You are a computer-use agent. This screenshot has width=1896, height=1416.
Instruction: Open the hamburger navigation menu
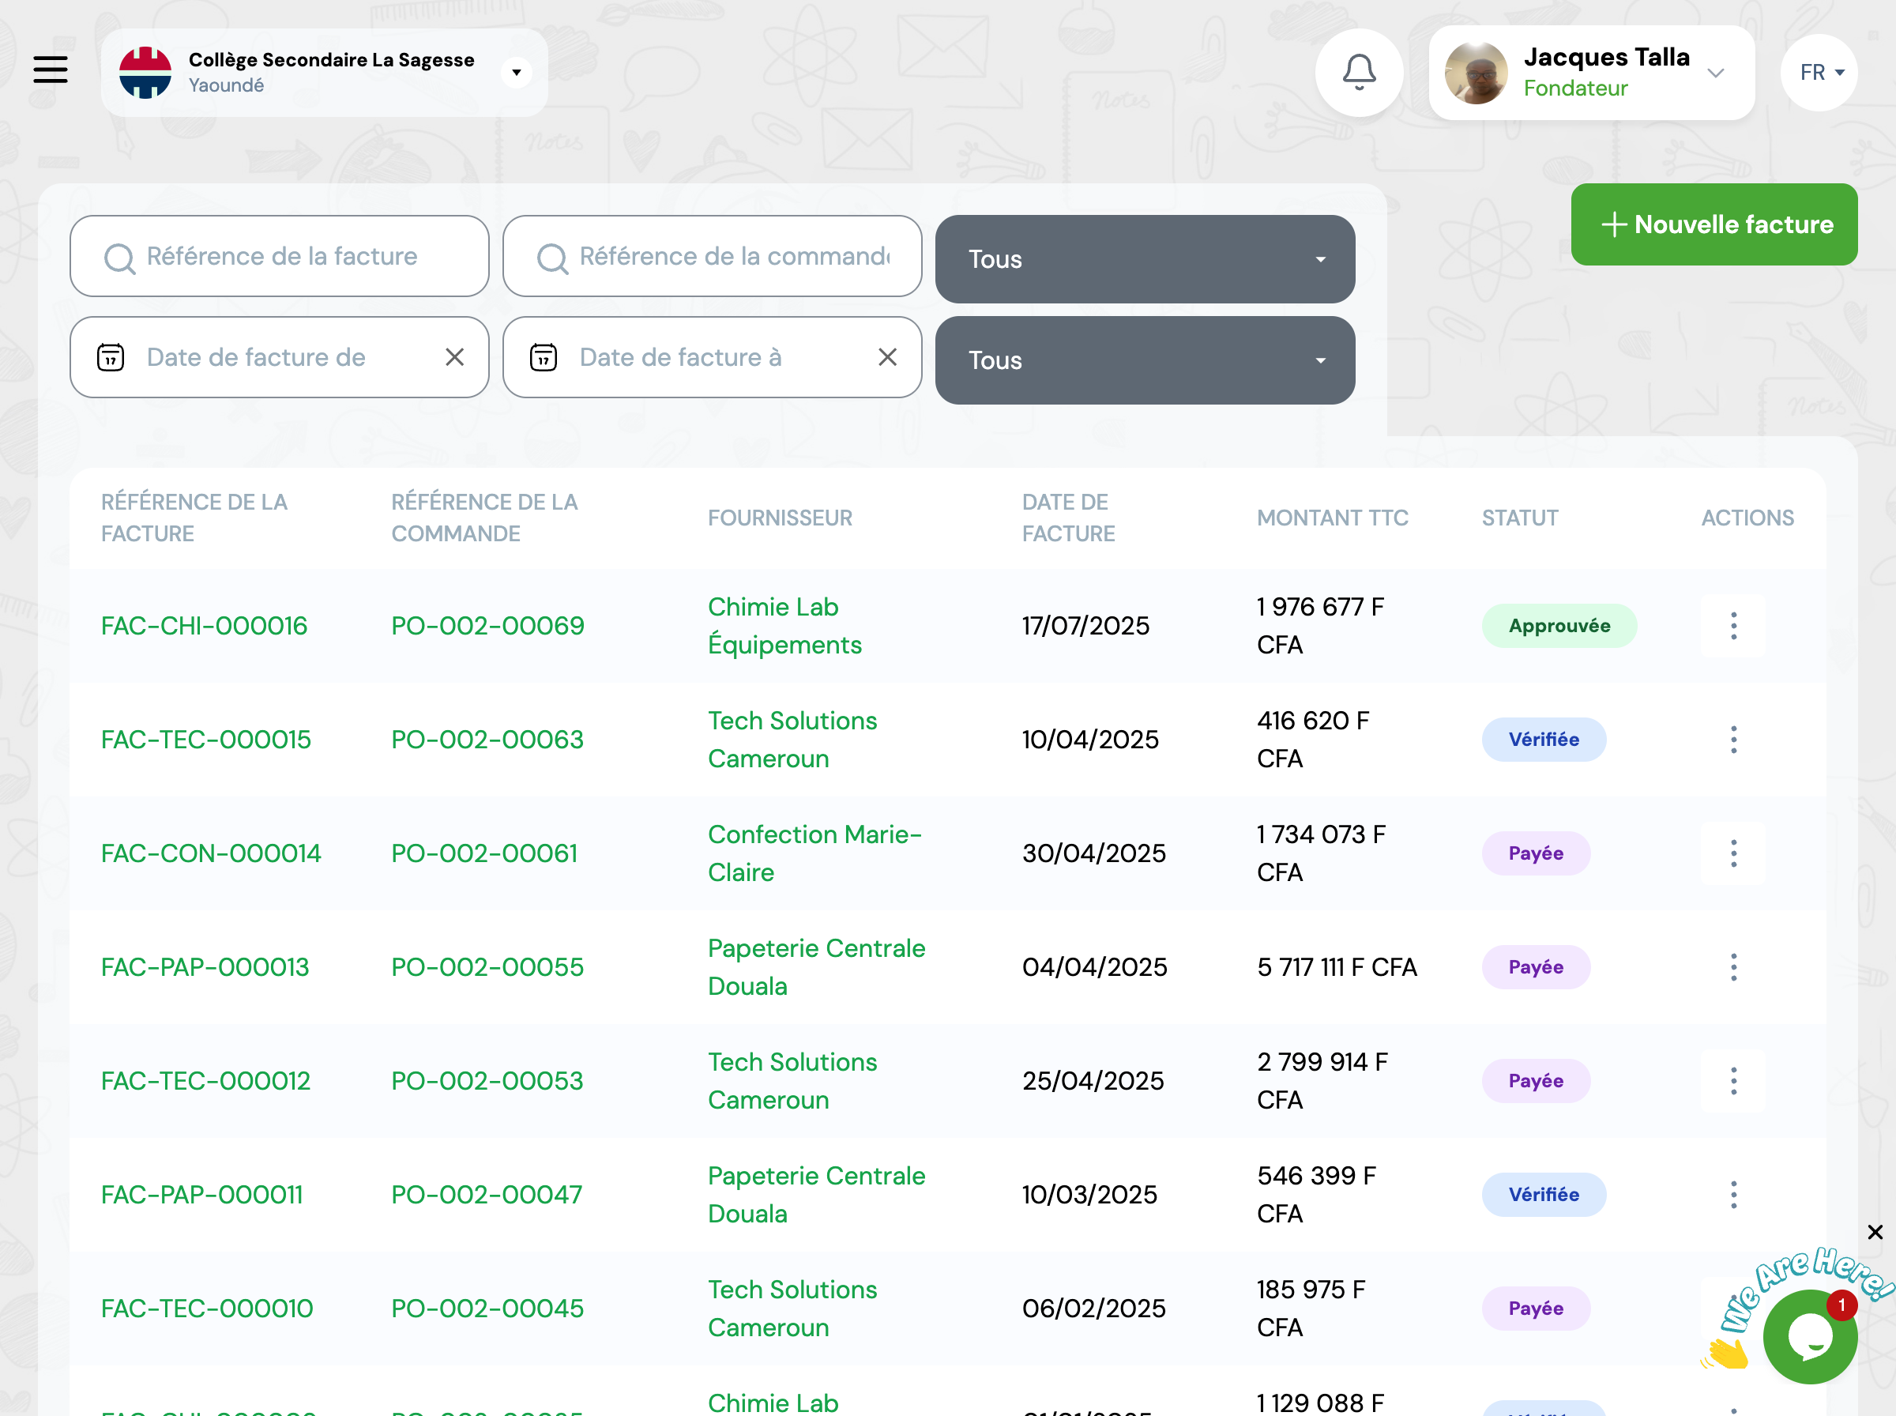click(x=51, y=70)
